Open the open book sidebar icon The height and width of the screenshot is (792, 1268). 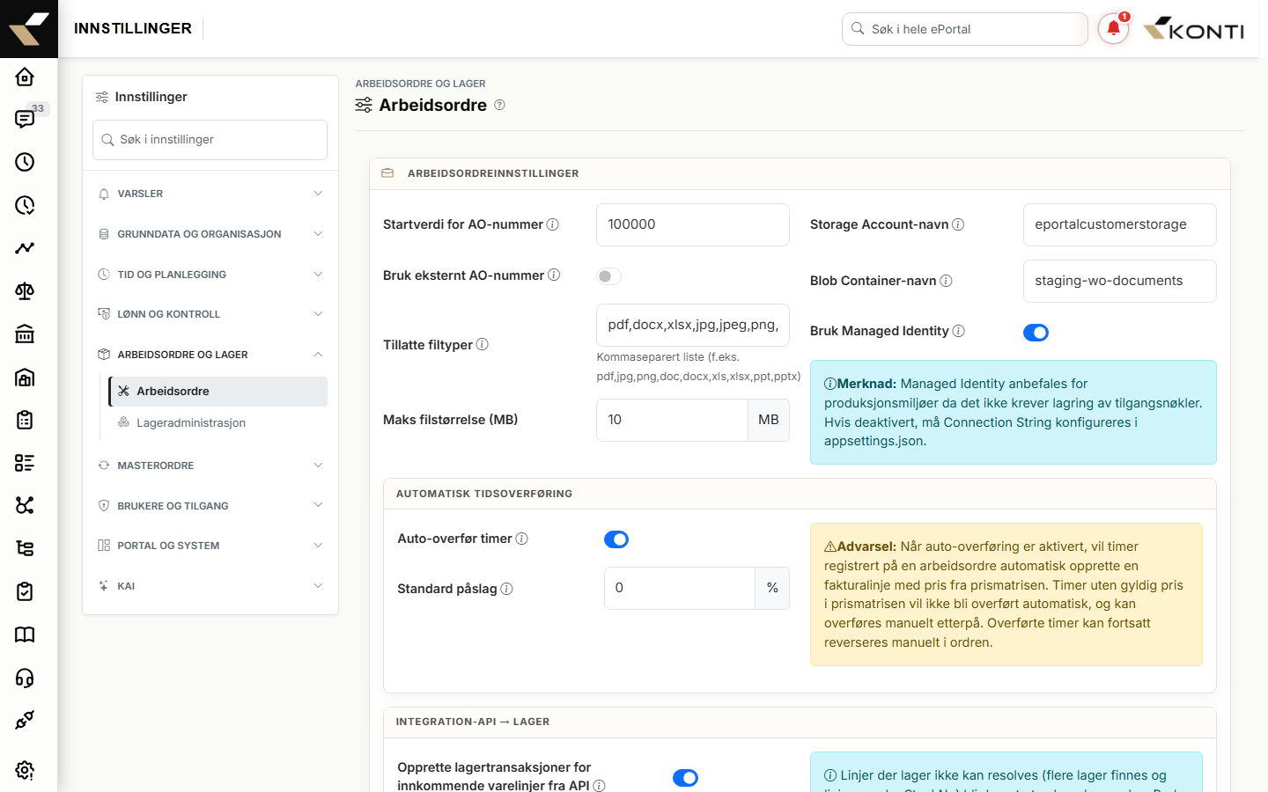(x=25, y=634)
